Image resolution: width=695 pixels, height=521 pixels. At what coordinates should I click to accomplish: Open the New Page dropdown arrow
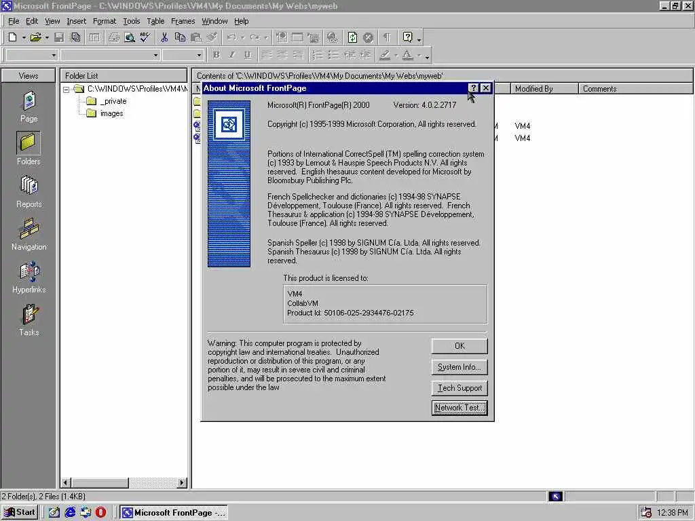pos(24,38)
